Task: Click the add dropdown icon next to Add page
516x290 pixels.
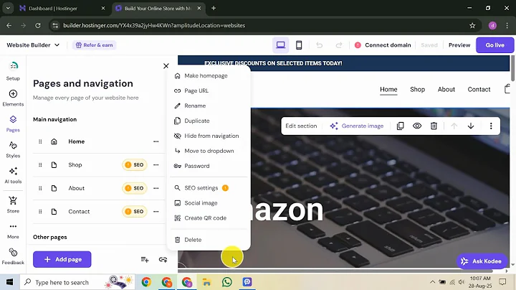Action: 145,260
